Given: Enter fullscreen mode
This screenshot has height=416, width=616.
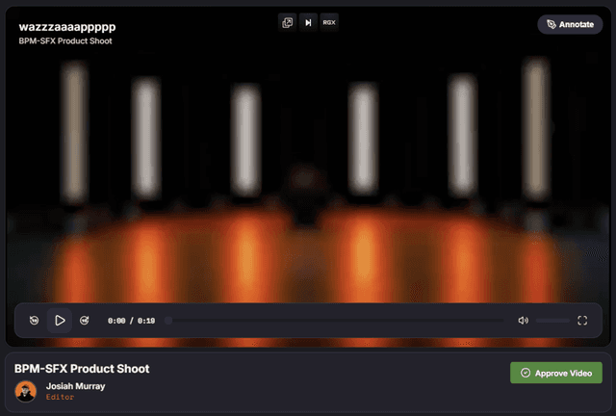Looking at the screenshot, I should [582, 321].
